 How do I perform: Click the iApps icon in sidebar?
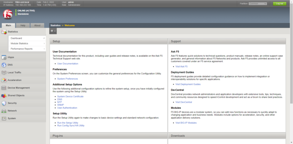pyautogui.click(x=4, y=57)
